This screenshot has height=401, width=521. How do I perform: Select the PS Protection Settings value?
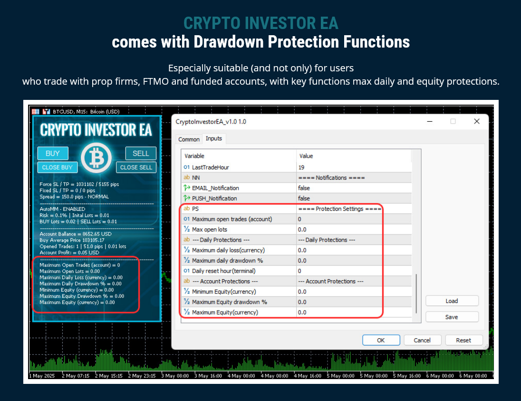(339, 208)
